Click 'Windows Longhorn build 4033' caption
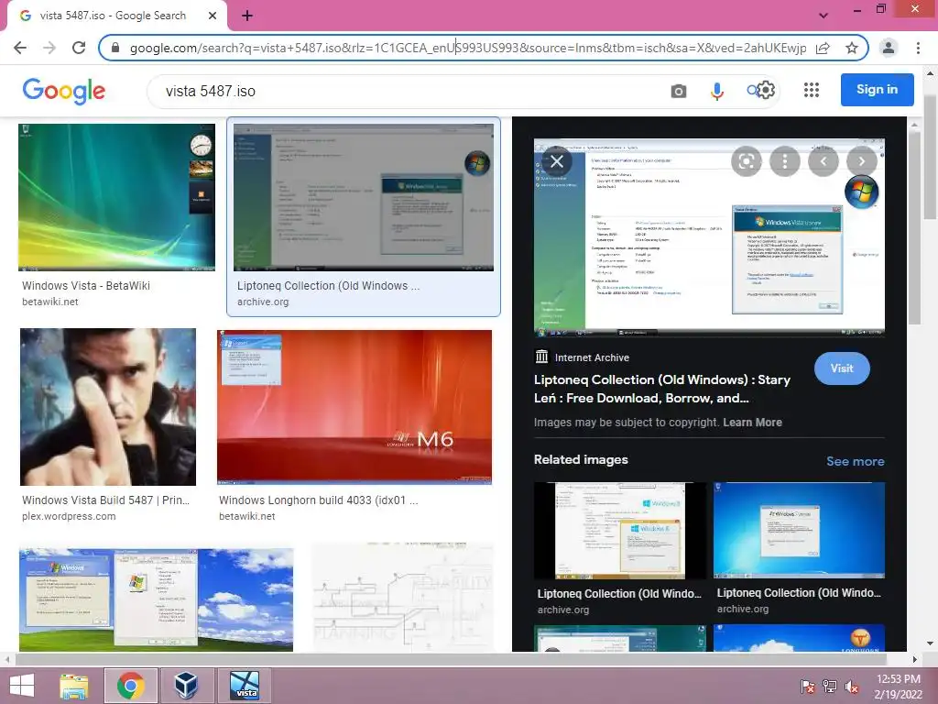 [x=318, y=500]
